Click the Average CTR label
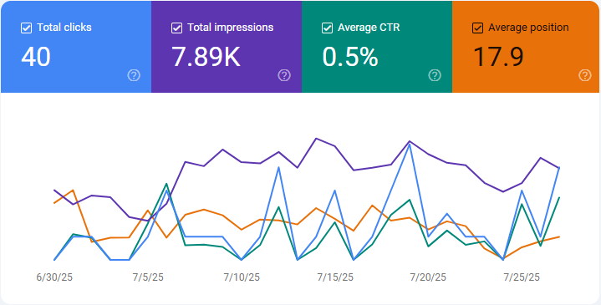 pyautogui.click(x=369, y=28)
